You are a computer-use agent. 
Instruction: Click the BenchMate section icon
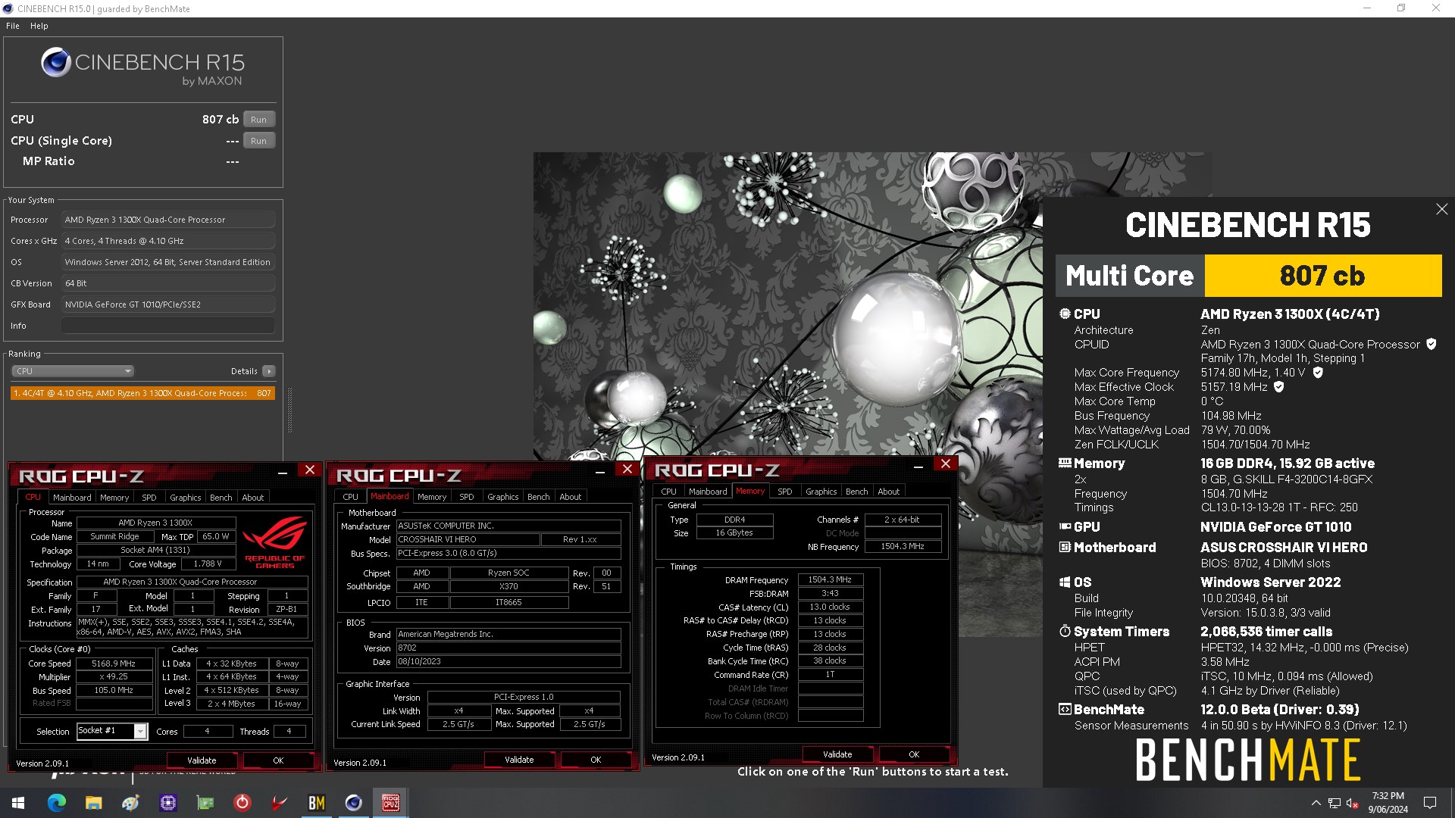[1065, 709]
